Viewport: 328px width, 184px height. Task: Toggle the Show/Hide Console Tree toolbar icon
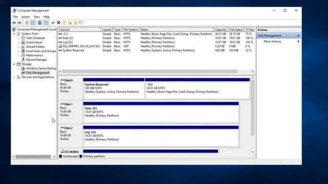coord(33,22)
